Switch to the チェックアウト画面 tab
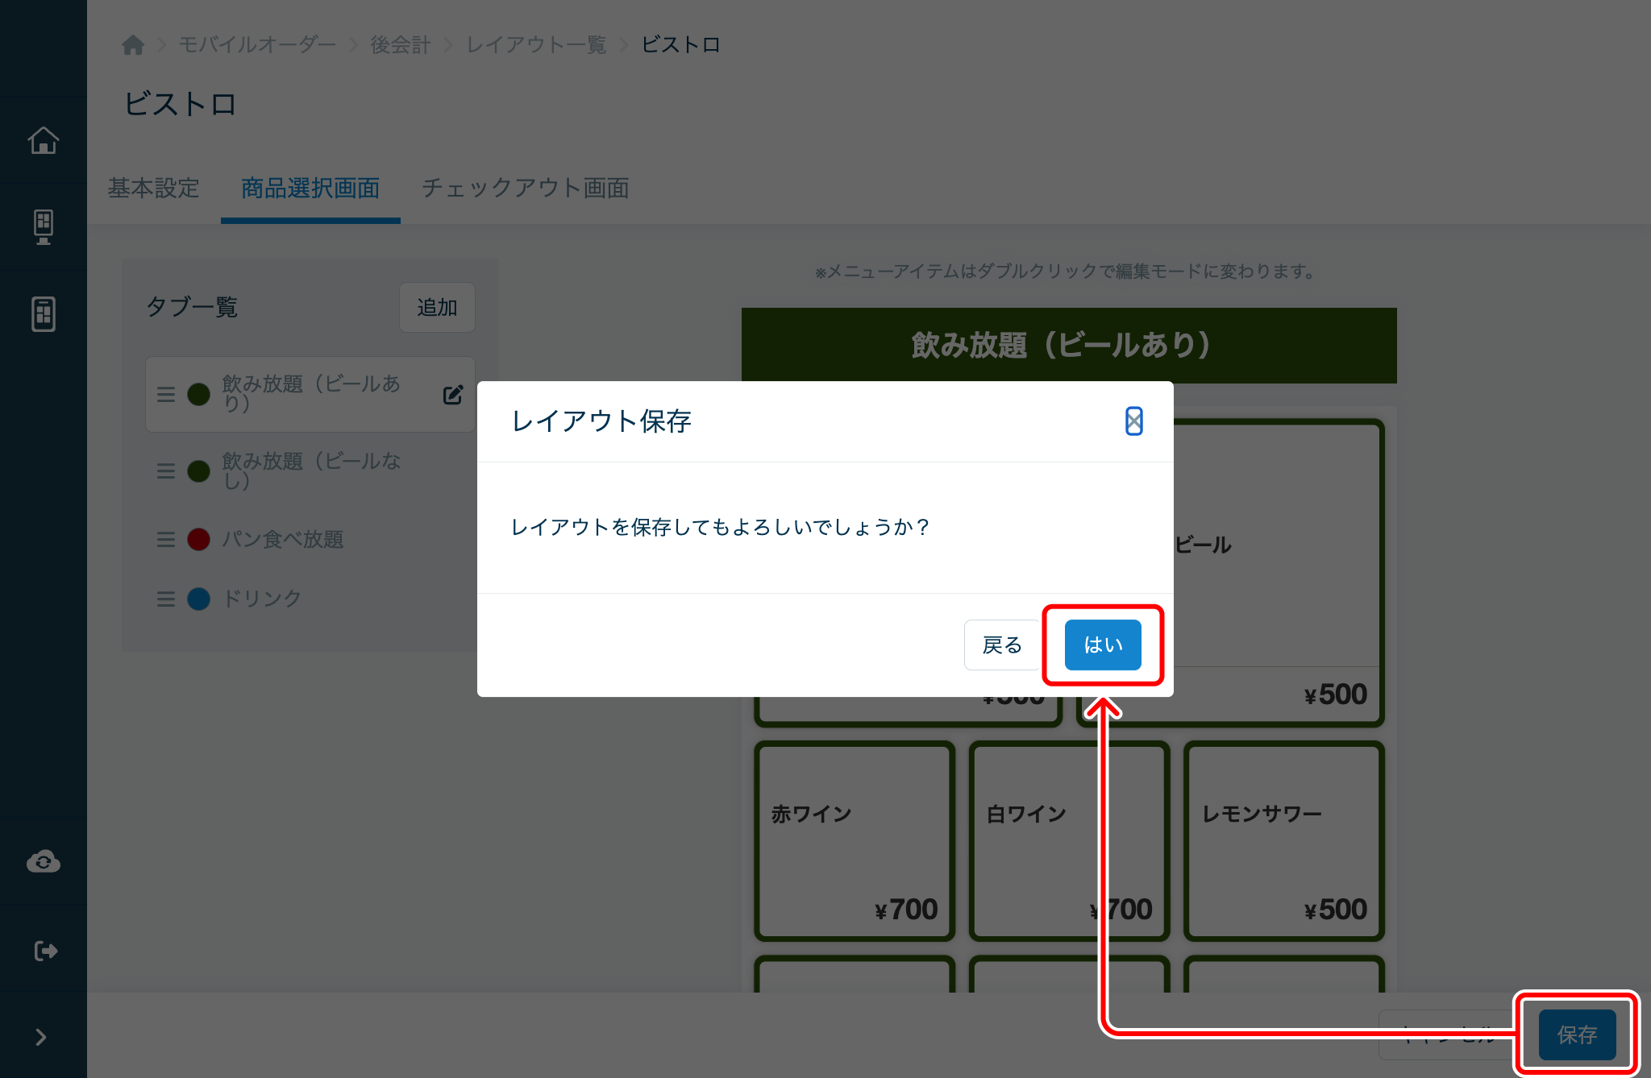 point(525,188)
